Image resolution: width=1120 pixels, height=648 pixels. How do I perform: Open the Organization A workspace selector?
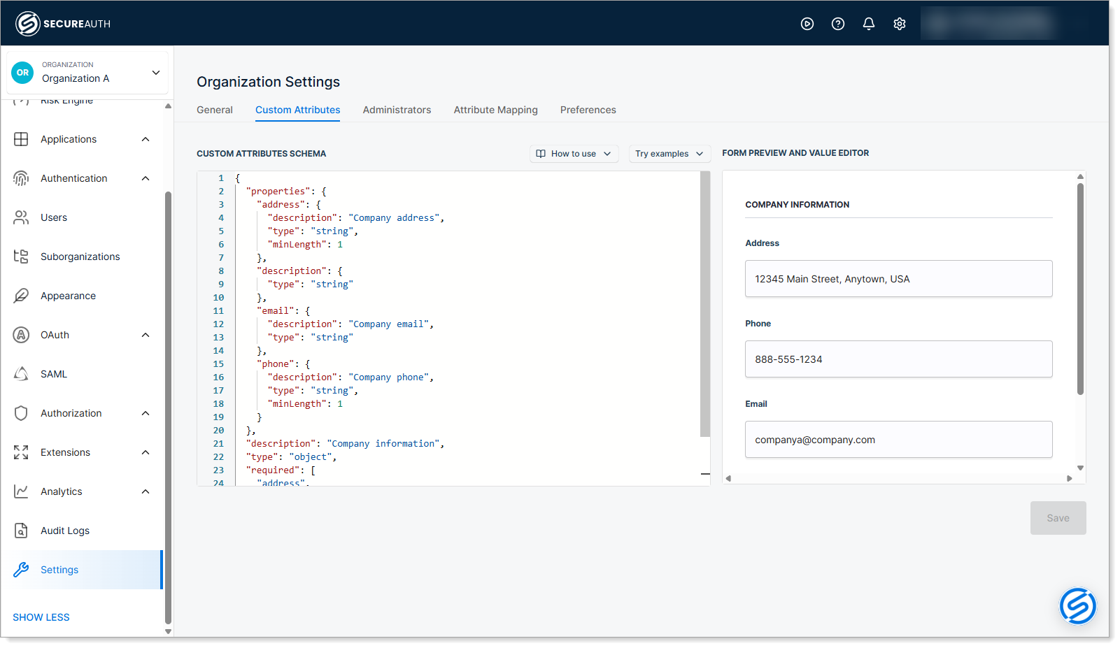87,72
